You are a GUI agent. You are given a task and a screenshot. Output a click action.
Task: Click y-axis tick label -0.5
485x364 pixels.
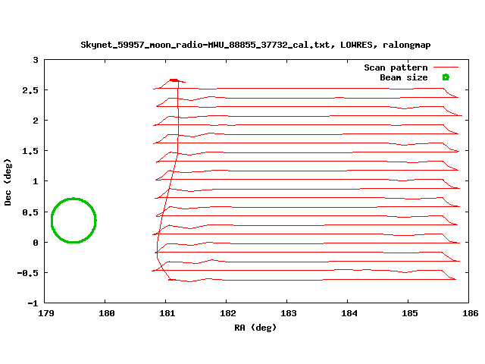tap(28, 273)
